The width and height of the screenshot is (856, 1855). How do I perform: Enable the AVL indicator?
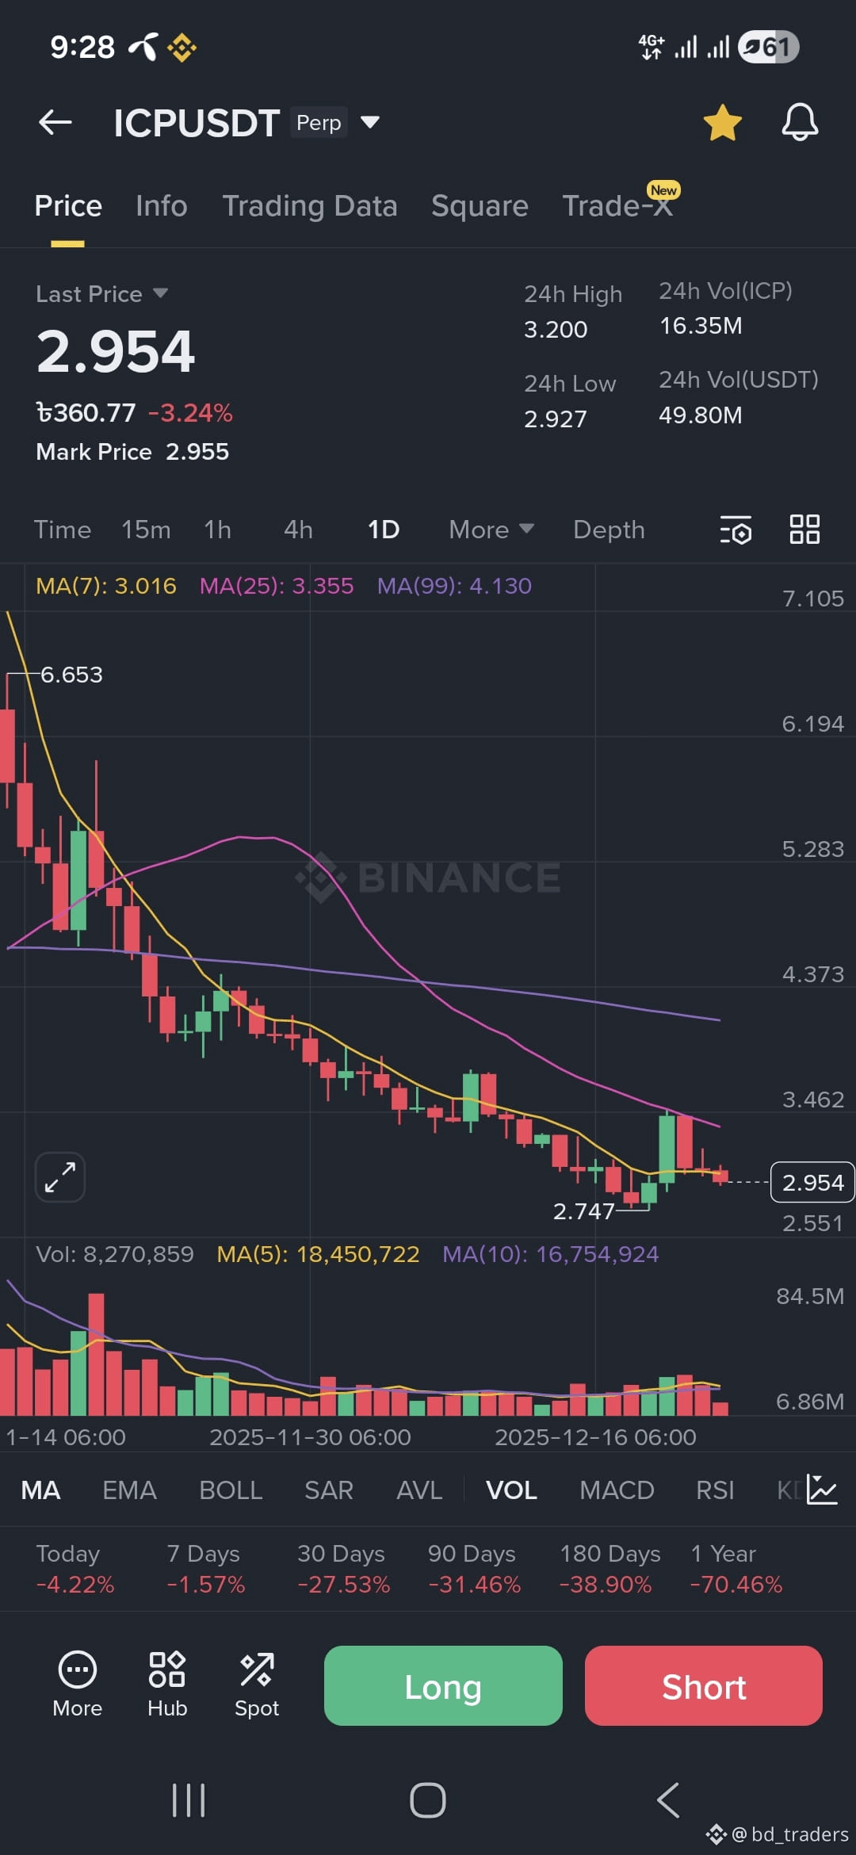[x=419, y=1490]
